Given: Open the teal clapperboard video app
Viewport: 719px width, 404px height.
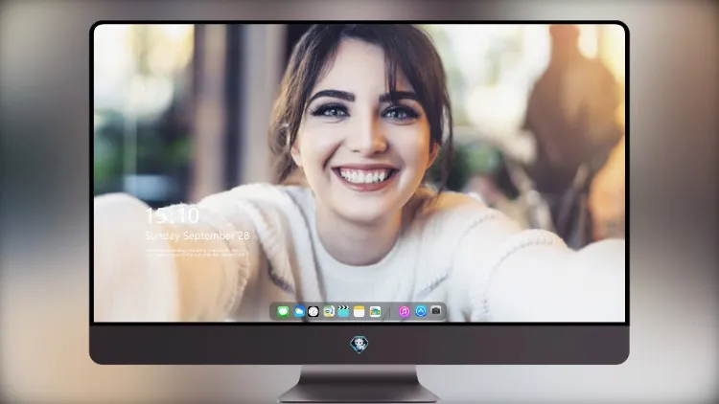Looking at the screenshot, I should pyautogui.click(x=343, y=311).
